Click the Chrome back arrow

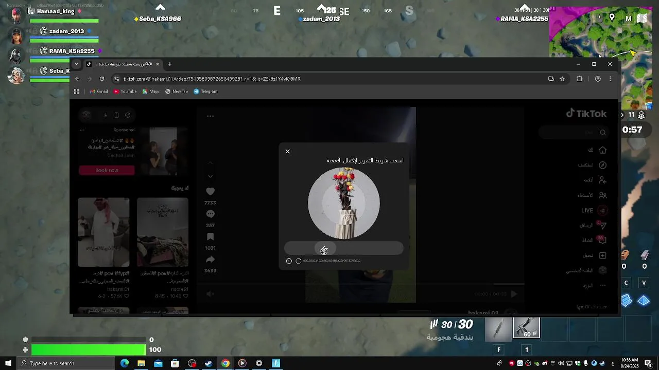pyautogui.click(x=77, y=79)
